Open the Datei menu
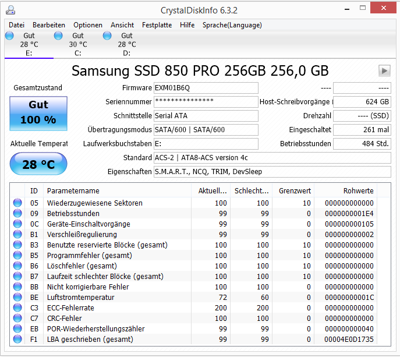The image size is (400, 357). tap(16, 25)
